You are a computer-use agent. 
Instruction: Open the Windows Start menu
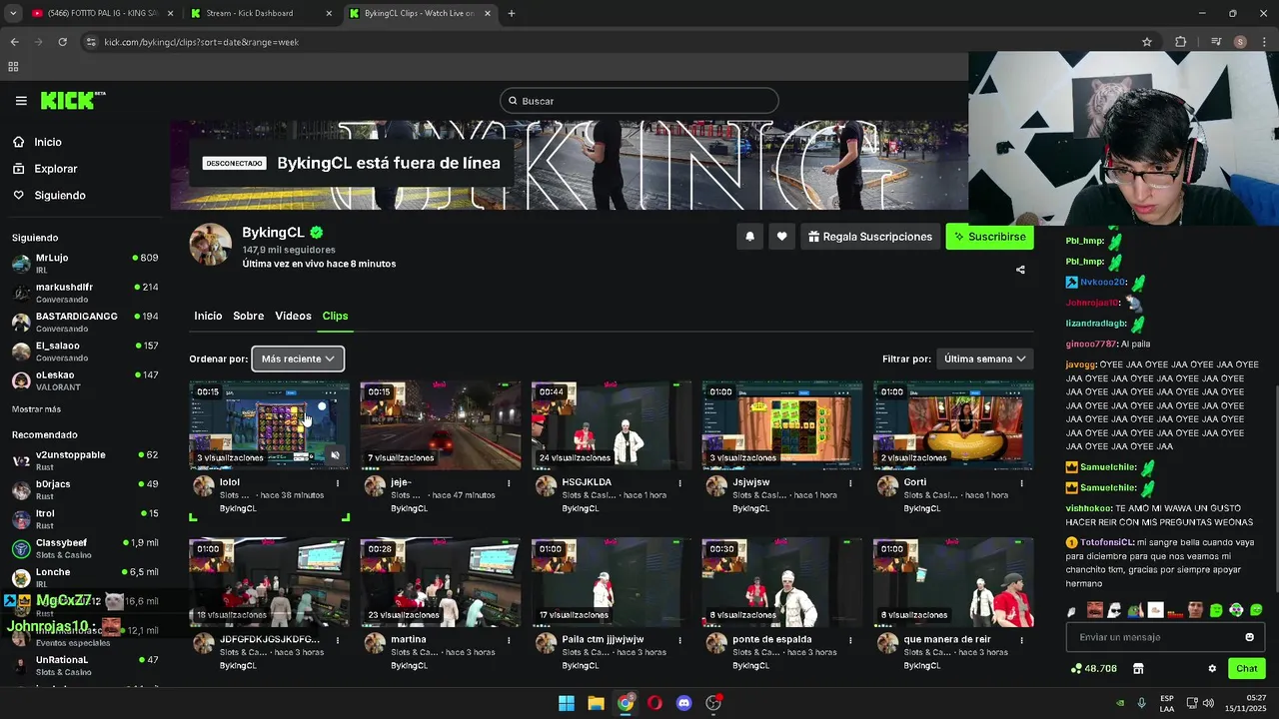566,703
